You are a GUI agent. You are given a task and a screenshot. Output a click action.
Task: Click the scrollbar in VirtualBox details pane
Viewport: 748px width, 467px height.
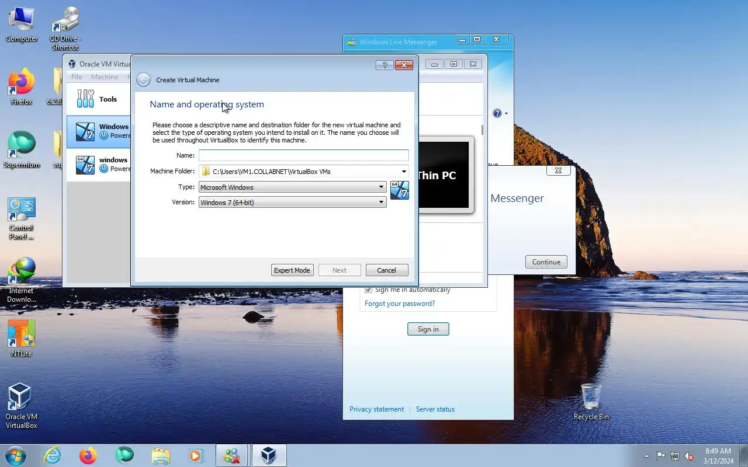click(x=482, y=130)
